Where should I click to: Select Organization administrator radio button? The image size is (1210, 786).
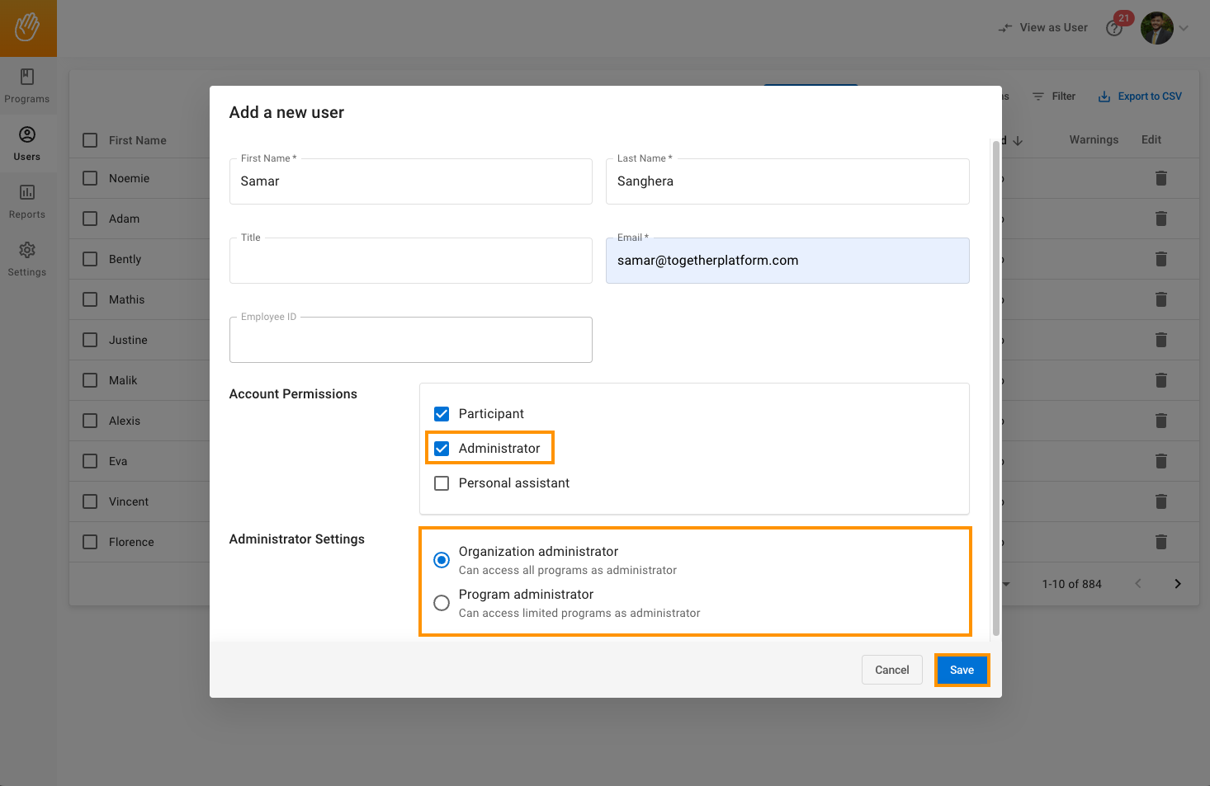(442, 560)
